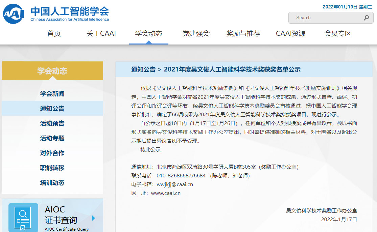This screenshot has width=377, height=232.
Task: Open 培训动态 in the sidebar
Action: [x=52, y=183]
